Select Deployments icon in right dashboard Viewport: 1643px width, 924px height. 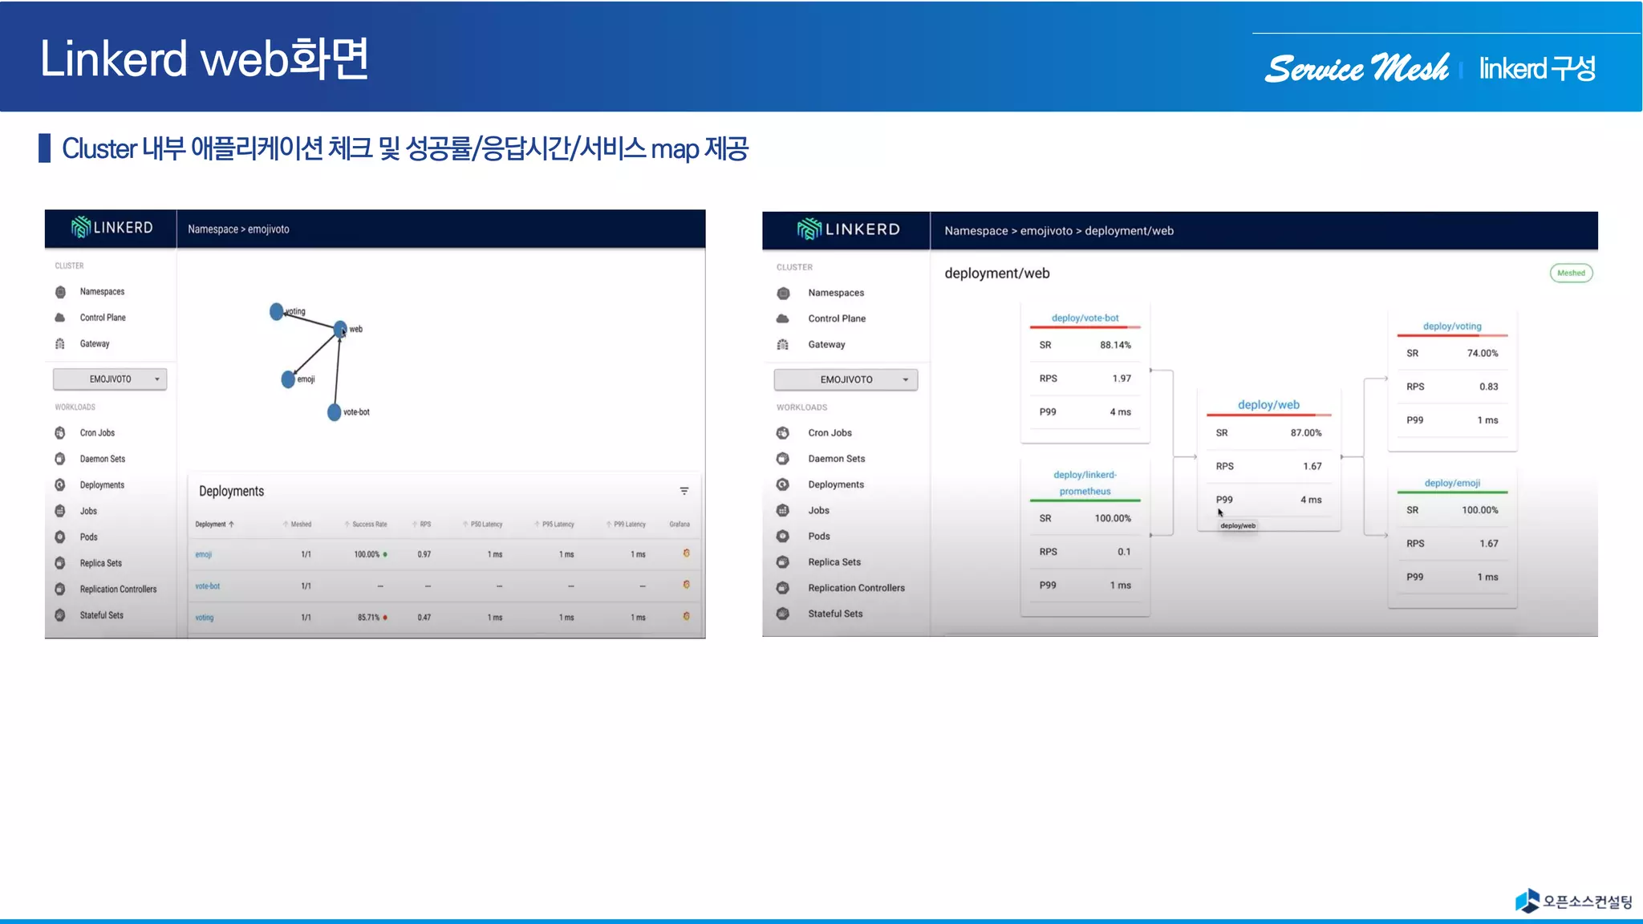(783, 484)
